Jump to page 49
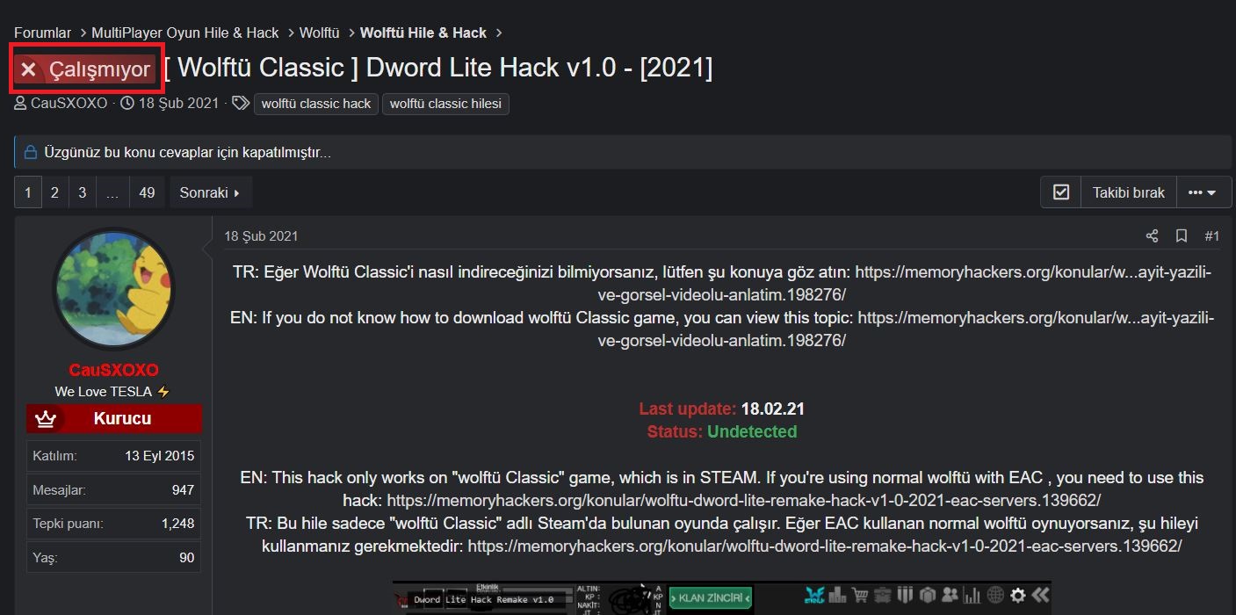1236x615 pixels. pos(147,192)
